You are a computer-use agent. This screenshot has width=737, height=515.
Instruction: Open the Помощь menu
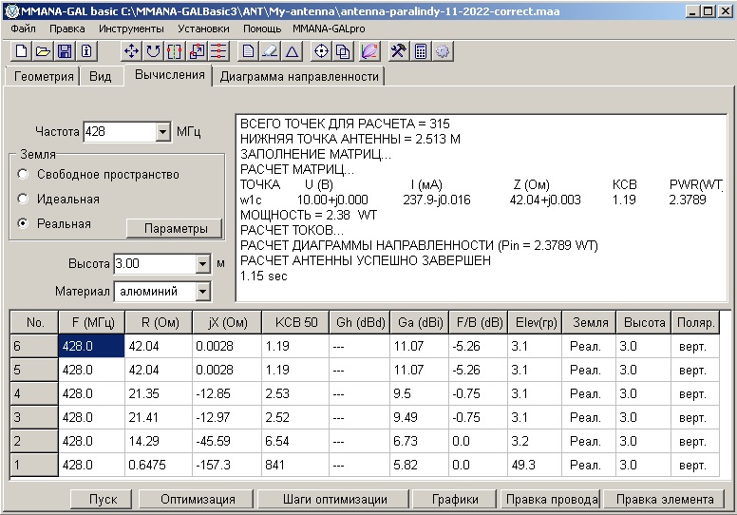click(x=262, y=29)
